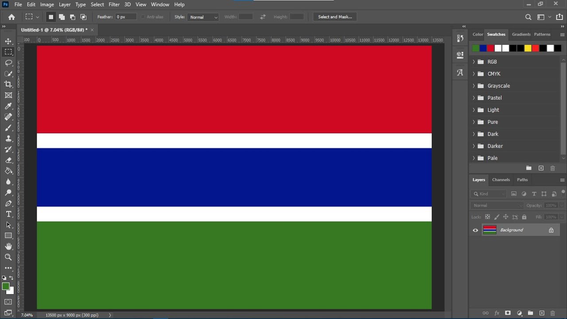The height and width of the screenshot is (319, 567).
Task: Toggle type layer filter in Layers
Action: 534,194
